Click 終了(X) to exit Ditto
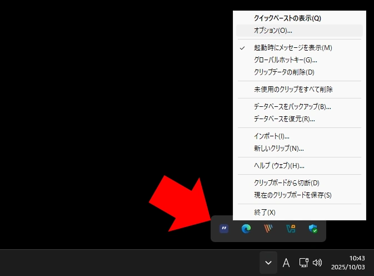This screenshot has width=374, height=276. (265, 213)
